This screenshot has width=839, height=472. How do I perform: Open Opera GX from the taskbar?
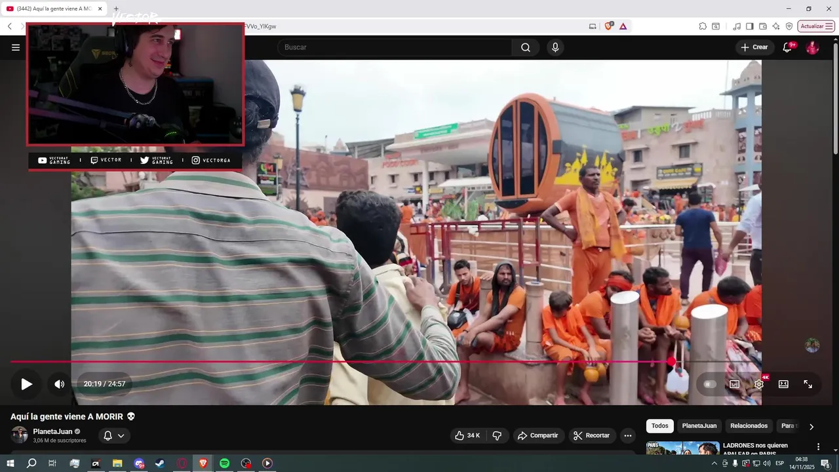click(182, 463)
